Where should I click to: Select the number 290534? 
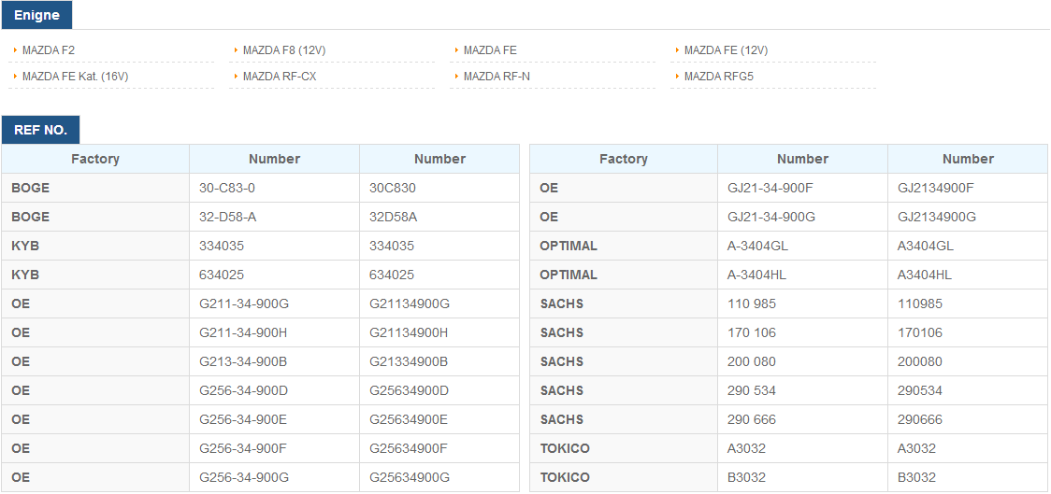920,390
